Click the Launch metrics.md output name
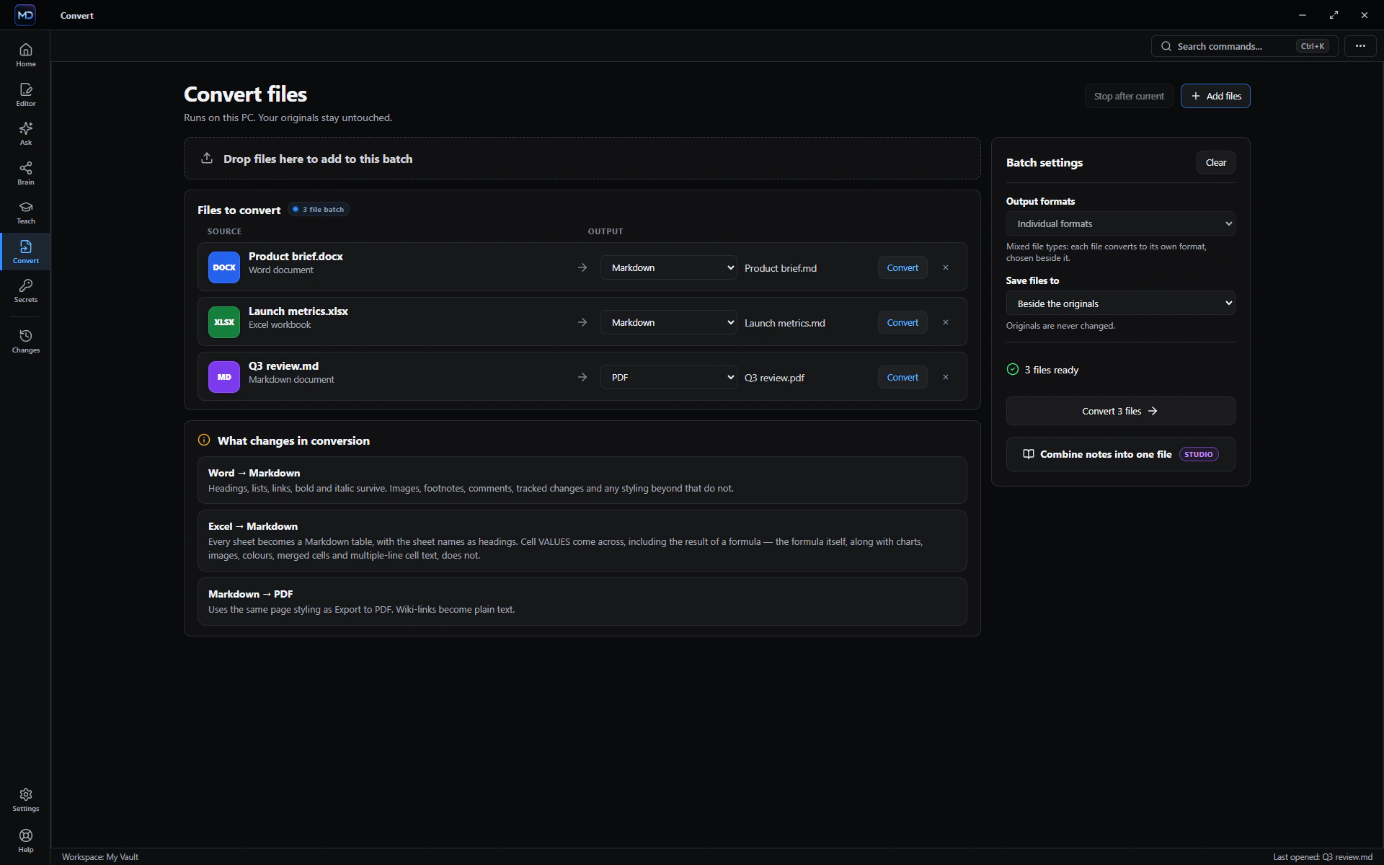Viewport: 1384px width, 865px height. click(x=785, y=323)
